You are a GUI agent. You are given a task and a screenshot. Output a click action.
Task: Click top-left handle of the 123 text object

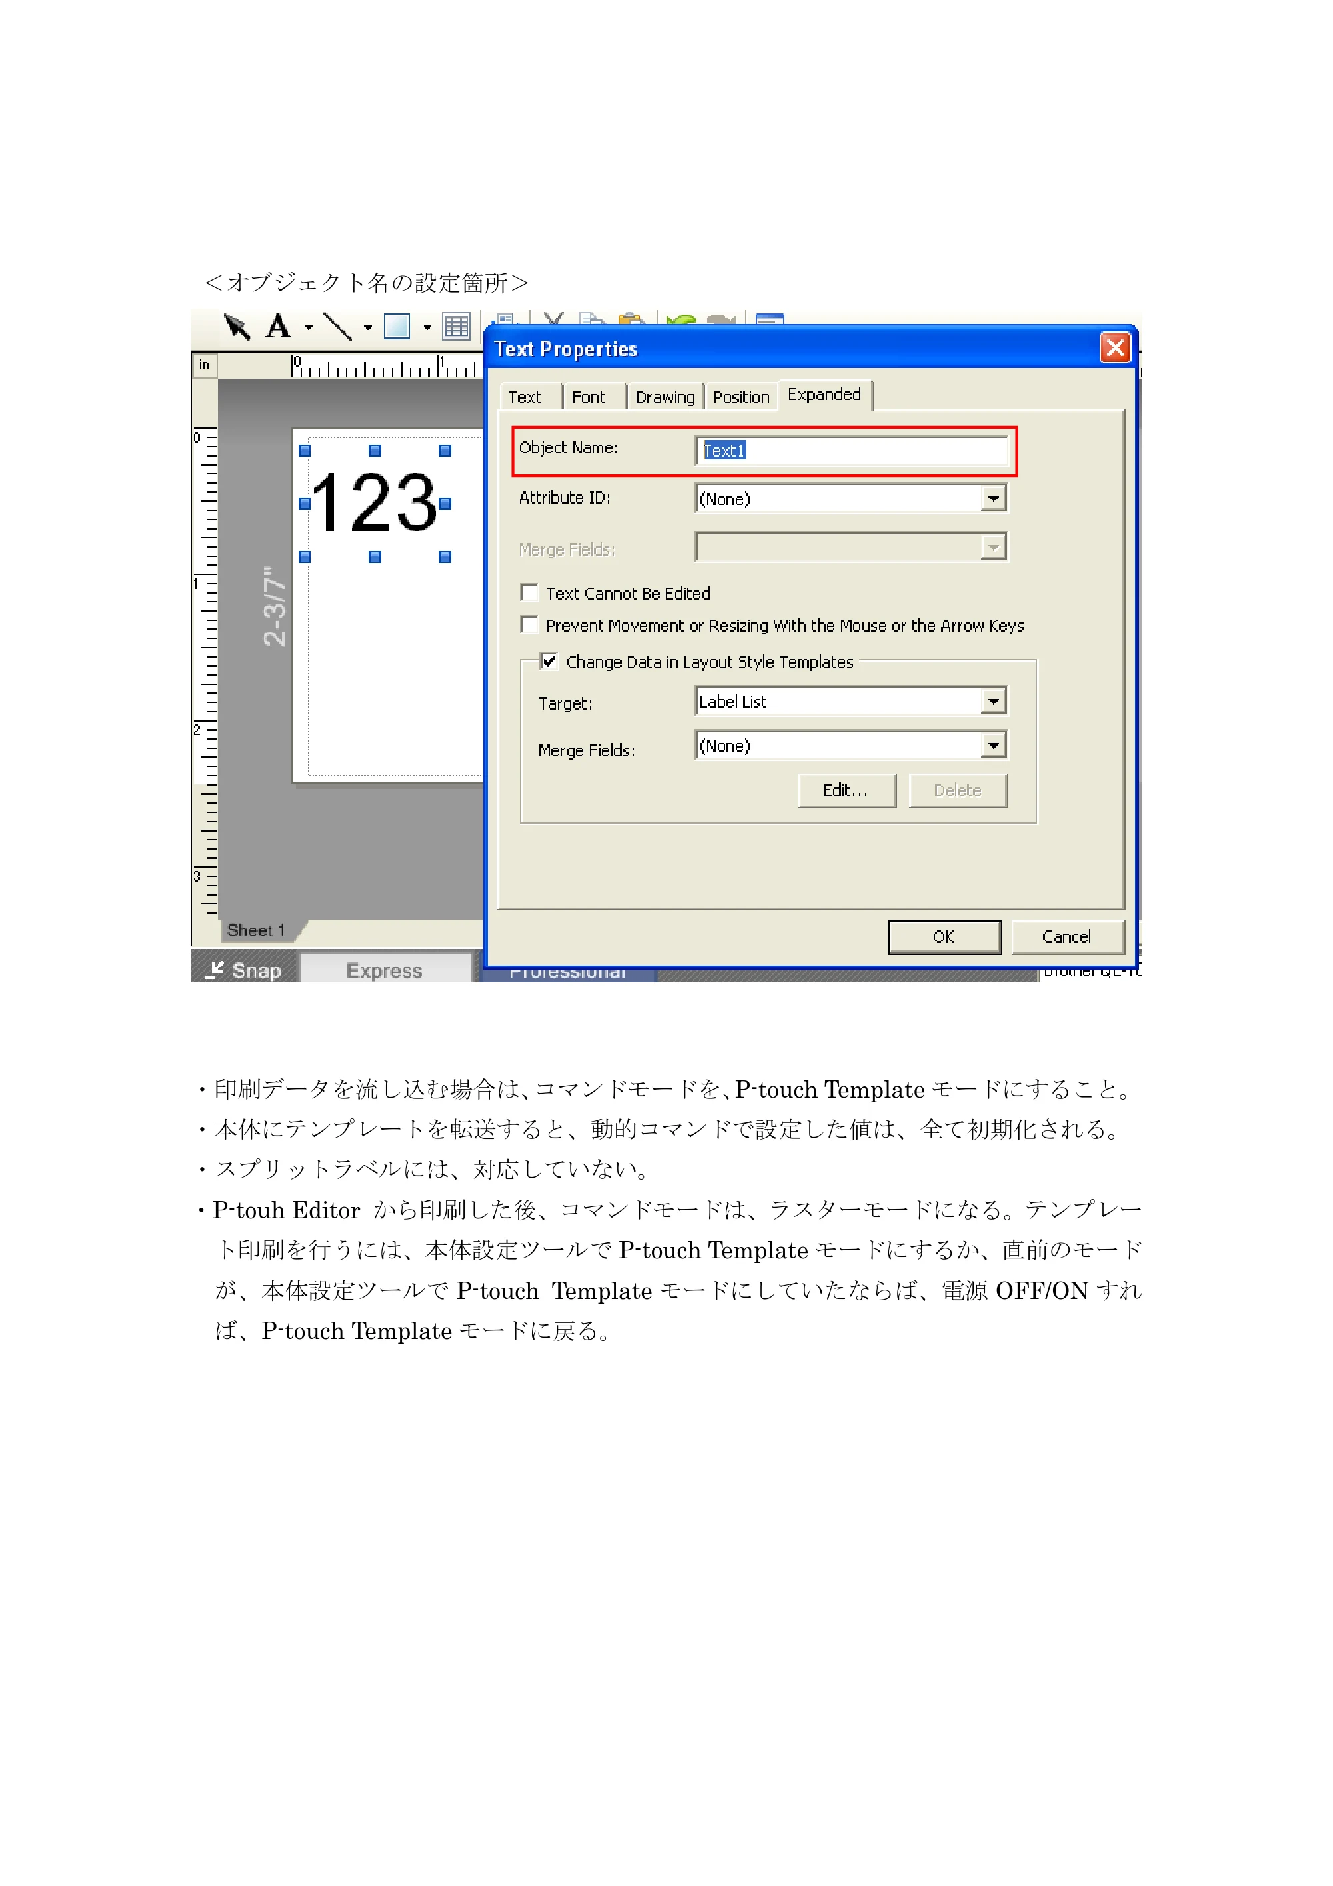[x=305, y=450]
